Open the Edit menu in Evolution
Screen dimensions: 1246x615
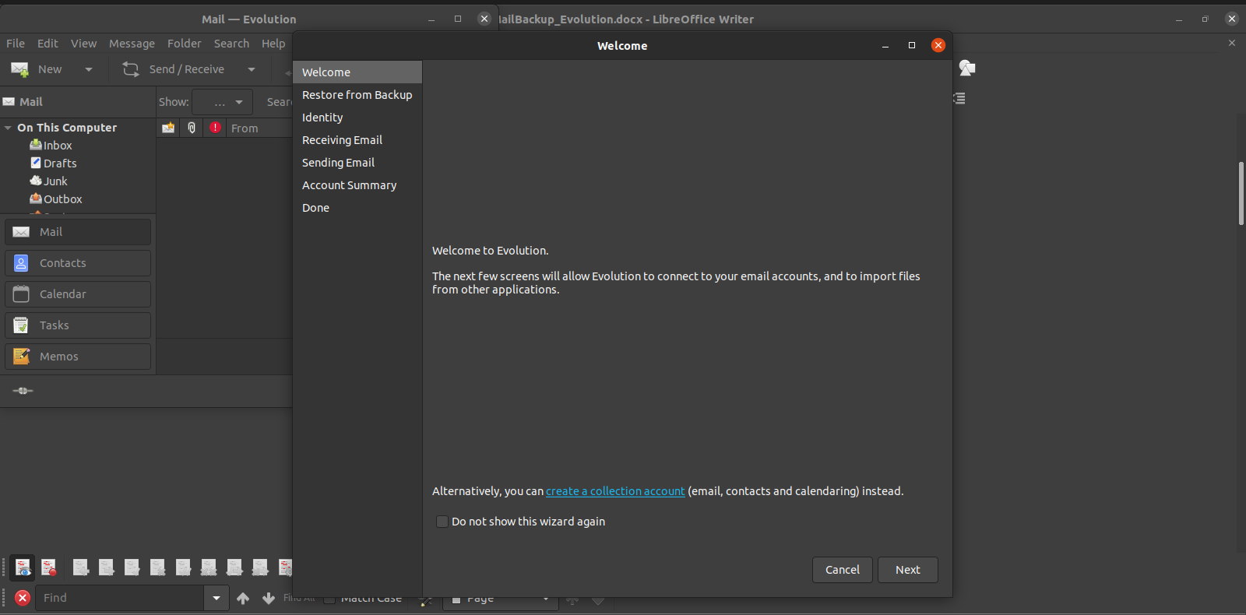(x=48, y=44)
